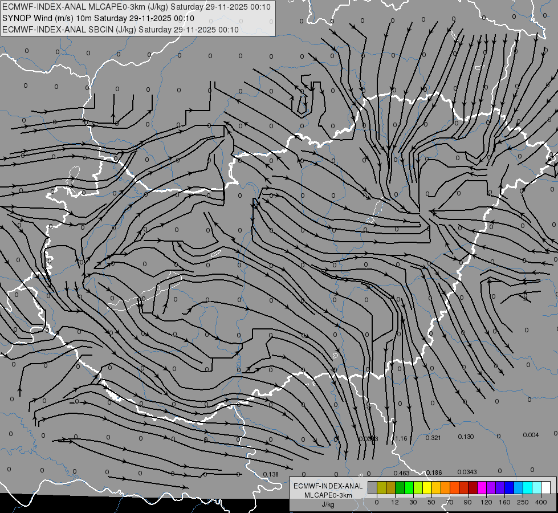The width and height of the screenshot is (558, 513).
Task: Select the red swatch before 90
Action: coord(464,487)
